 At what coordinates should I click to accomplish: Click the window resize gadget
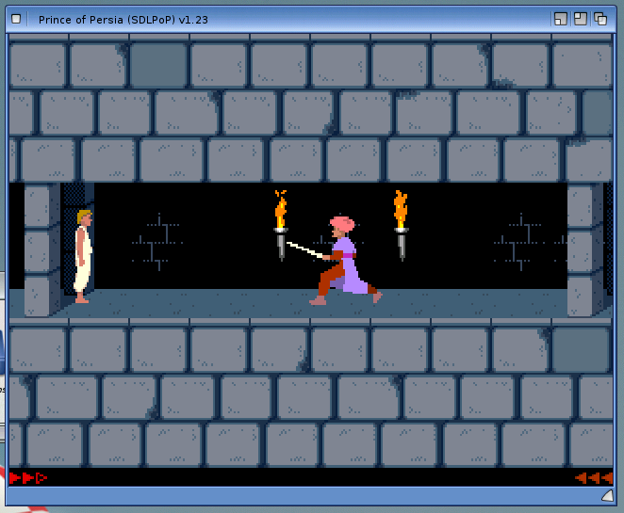606,495
